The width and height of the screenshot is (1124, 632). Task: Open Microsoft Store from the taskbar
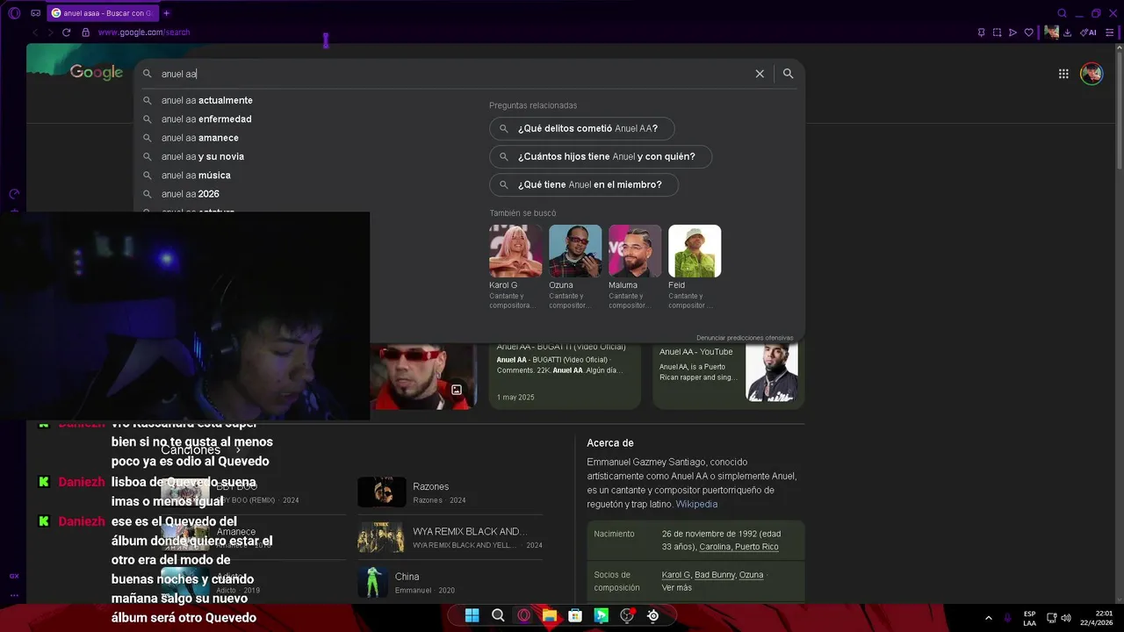pyautogui.click(x=575, y=615)
